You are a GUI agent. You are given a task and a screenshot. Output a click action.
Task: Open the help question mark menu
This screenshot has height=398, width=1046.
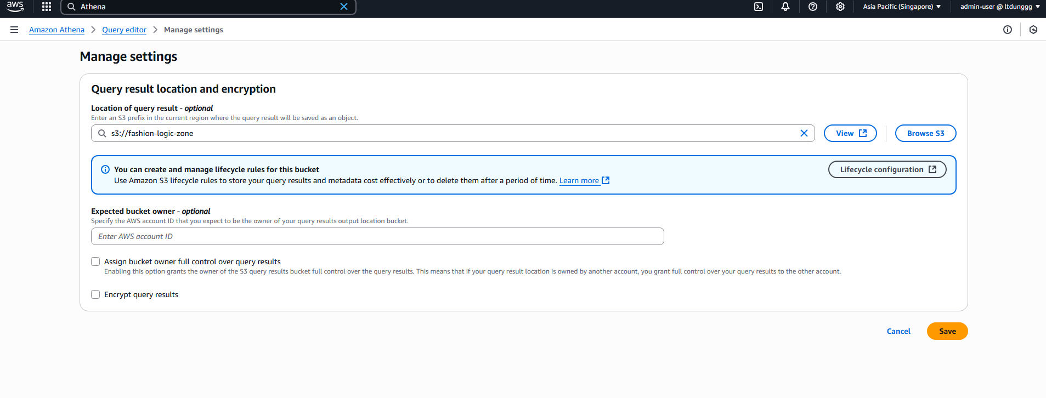pos(813,7)
